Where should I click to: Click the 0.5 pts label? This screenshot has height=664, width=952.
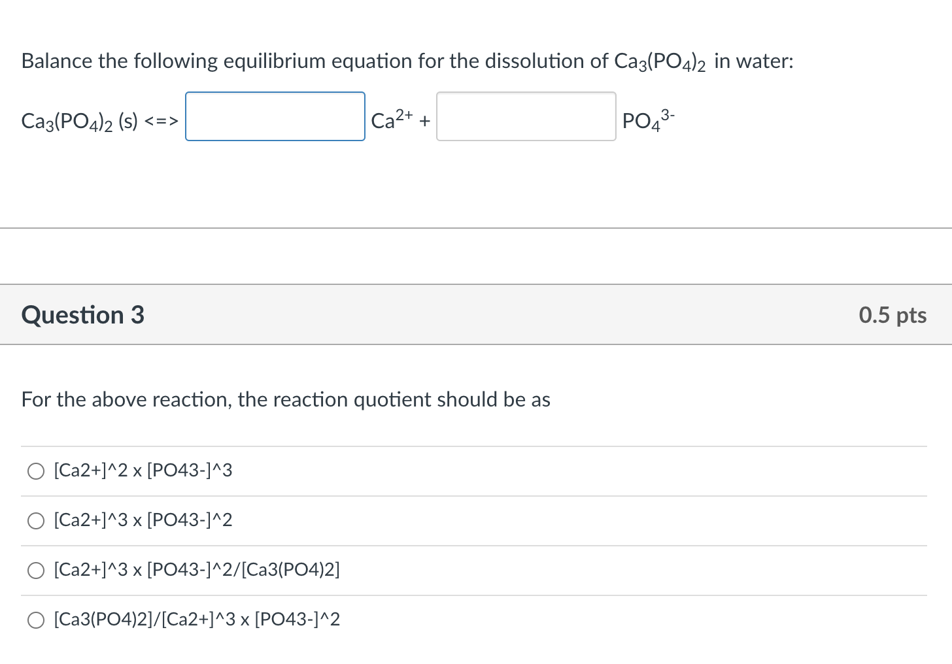(x=892, y=315)
